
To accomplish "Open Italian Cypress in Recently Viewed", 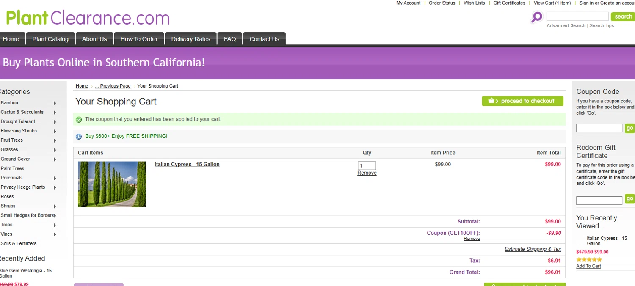I will (x=607, y=241).
